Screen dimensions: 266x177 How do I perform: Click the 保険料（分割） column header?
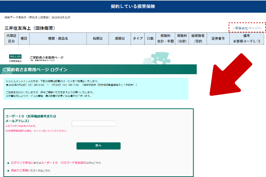point(182,39)
